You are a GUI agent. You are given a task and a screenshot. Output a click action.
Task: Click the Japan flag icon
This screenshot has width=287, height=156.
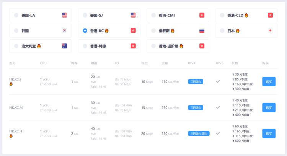270,31
